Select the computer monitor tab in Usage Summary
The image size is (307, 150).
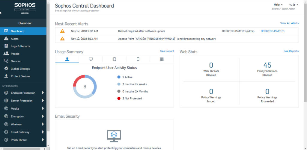coord(91,59)
